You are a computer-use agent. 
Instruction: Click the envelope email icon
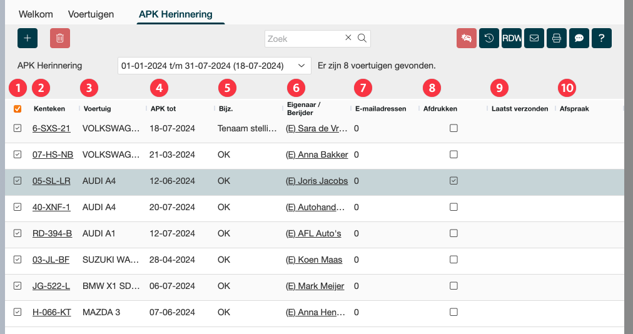click(534, 38)
